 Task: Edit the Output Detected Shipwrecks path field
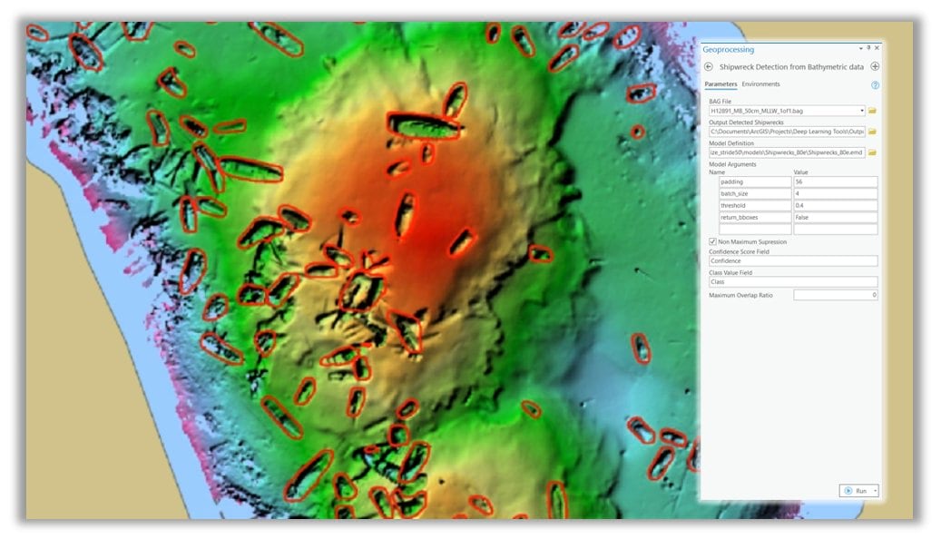coord(787,132)
